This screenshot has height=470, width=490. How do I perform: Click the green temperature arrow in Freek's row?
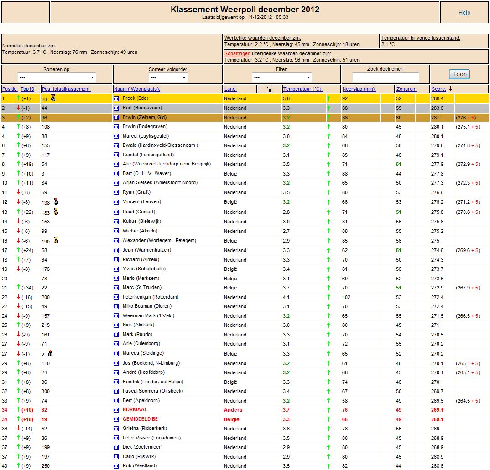(x=328, y=98)
